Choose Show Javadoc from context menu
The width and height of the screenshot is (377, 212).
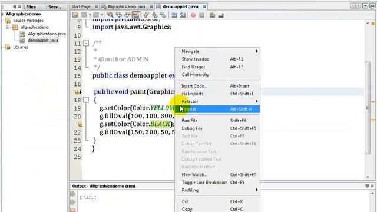point(217,59)
